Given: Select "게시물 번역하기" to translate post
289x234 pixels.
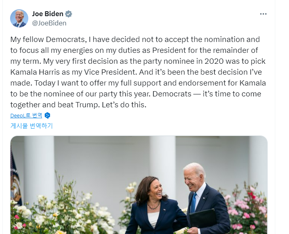Looking at the screenshot, I should click(32, 126).
